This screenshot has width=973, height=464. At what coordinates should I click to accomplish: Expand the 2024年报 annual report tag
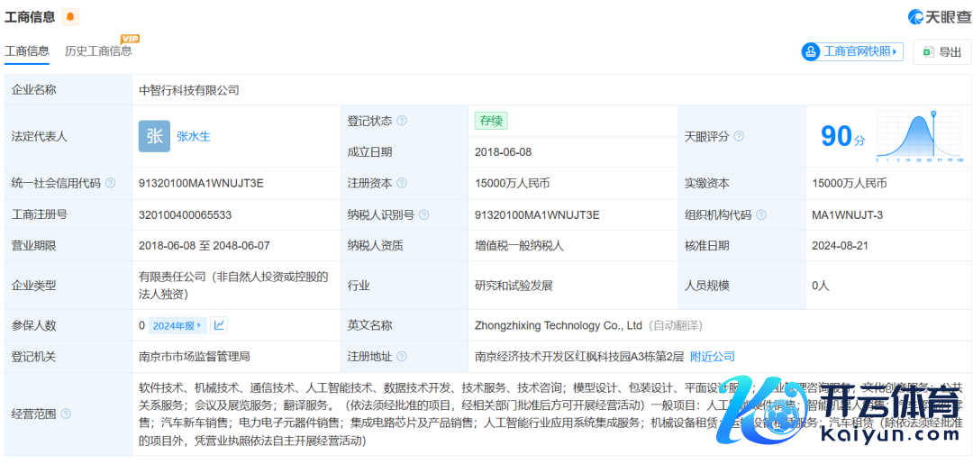(177, 325)
